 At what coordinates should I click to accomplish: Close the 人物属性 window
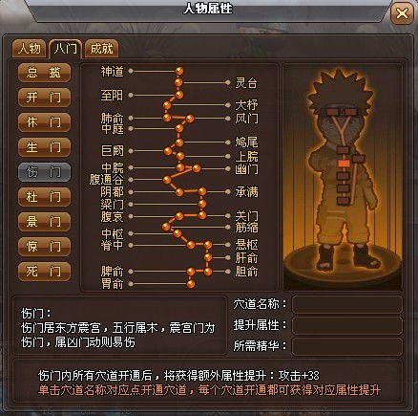point(402,13)
